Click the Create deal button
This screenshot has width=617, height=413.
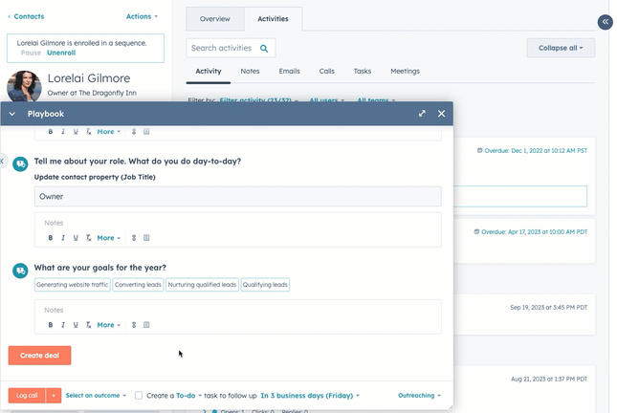point(39,356)
